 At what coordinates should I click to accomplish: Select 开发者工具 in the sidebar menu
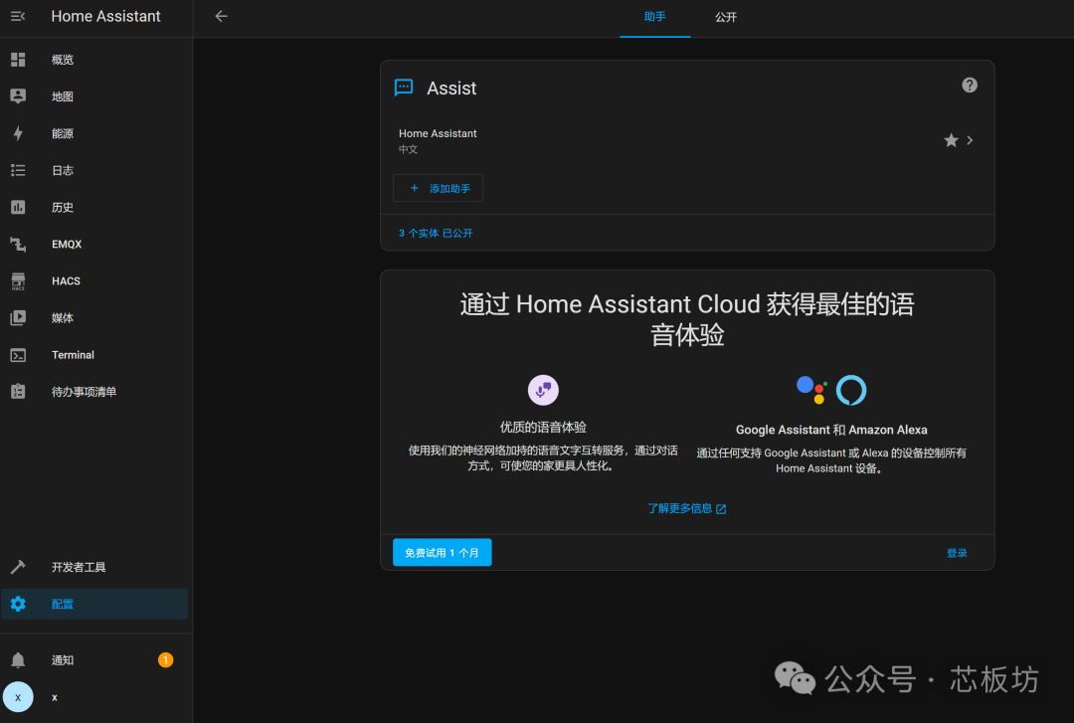79,567
